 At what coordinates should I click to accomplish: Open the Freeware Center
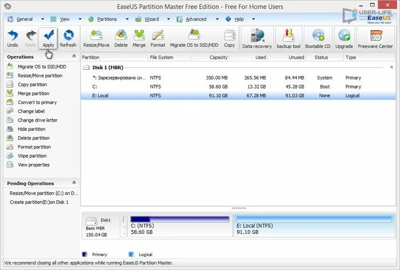pyautogui.click(x=375, y=38)
